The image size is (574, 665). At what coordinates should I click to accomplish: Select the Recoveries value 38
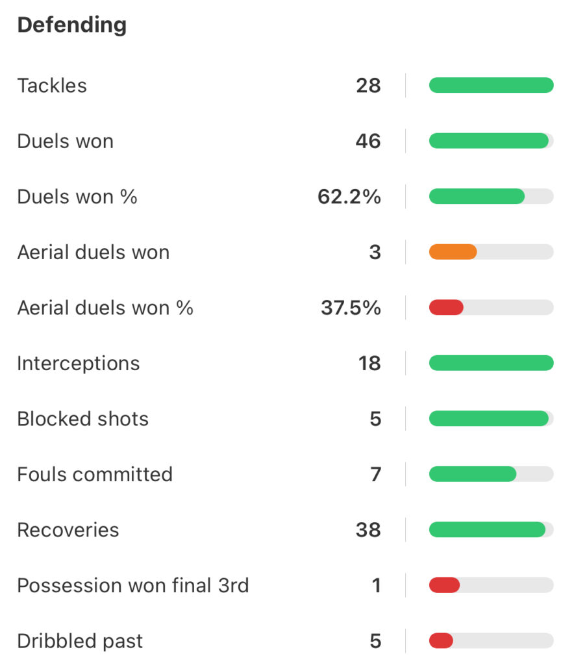[x=368, y=530]
